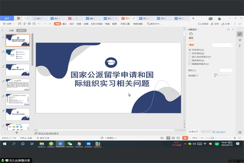Image resolution: width=244 pixels, height=163 pixels.
Task: Select the 图片或纹理填充 radio option
Action: tap(190, 57)
